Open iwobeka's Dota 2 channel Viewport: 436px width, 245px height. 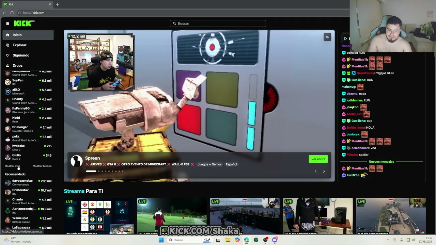pos(28,148)
